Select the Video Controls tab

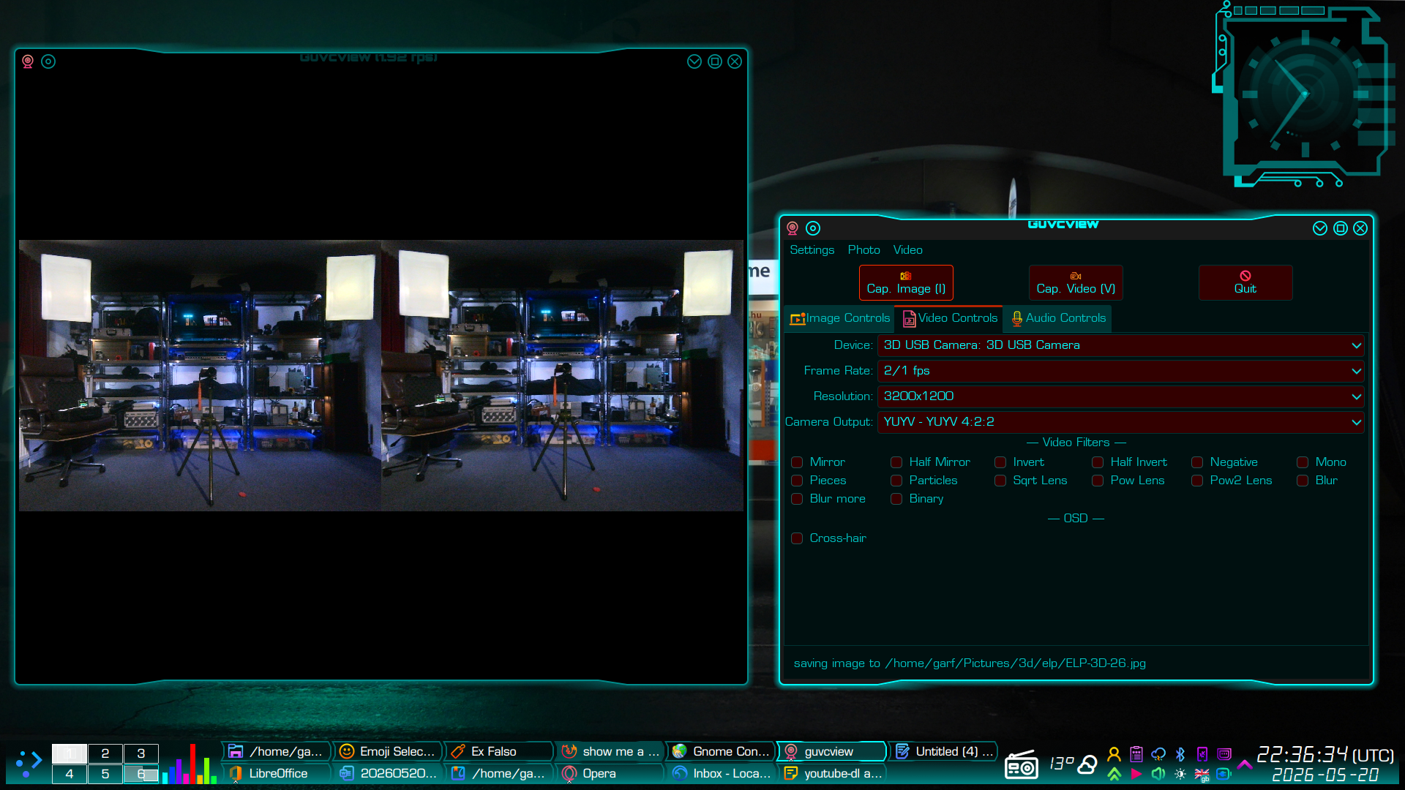(x=950, y=318)
